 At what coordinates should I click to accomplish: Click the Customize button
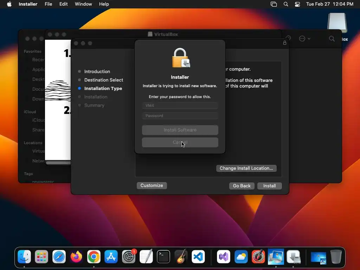pos(152,186)
